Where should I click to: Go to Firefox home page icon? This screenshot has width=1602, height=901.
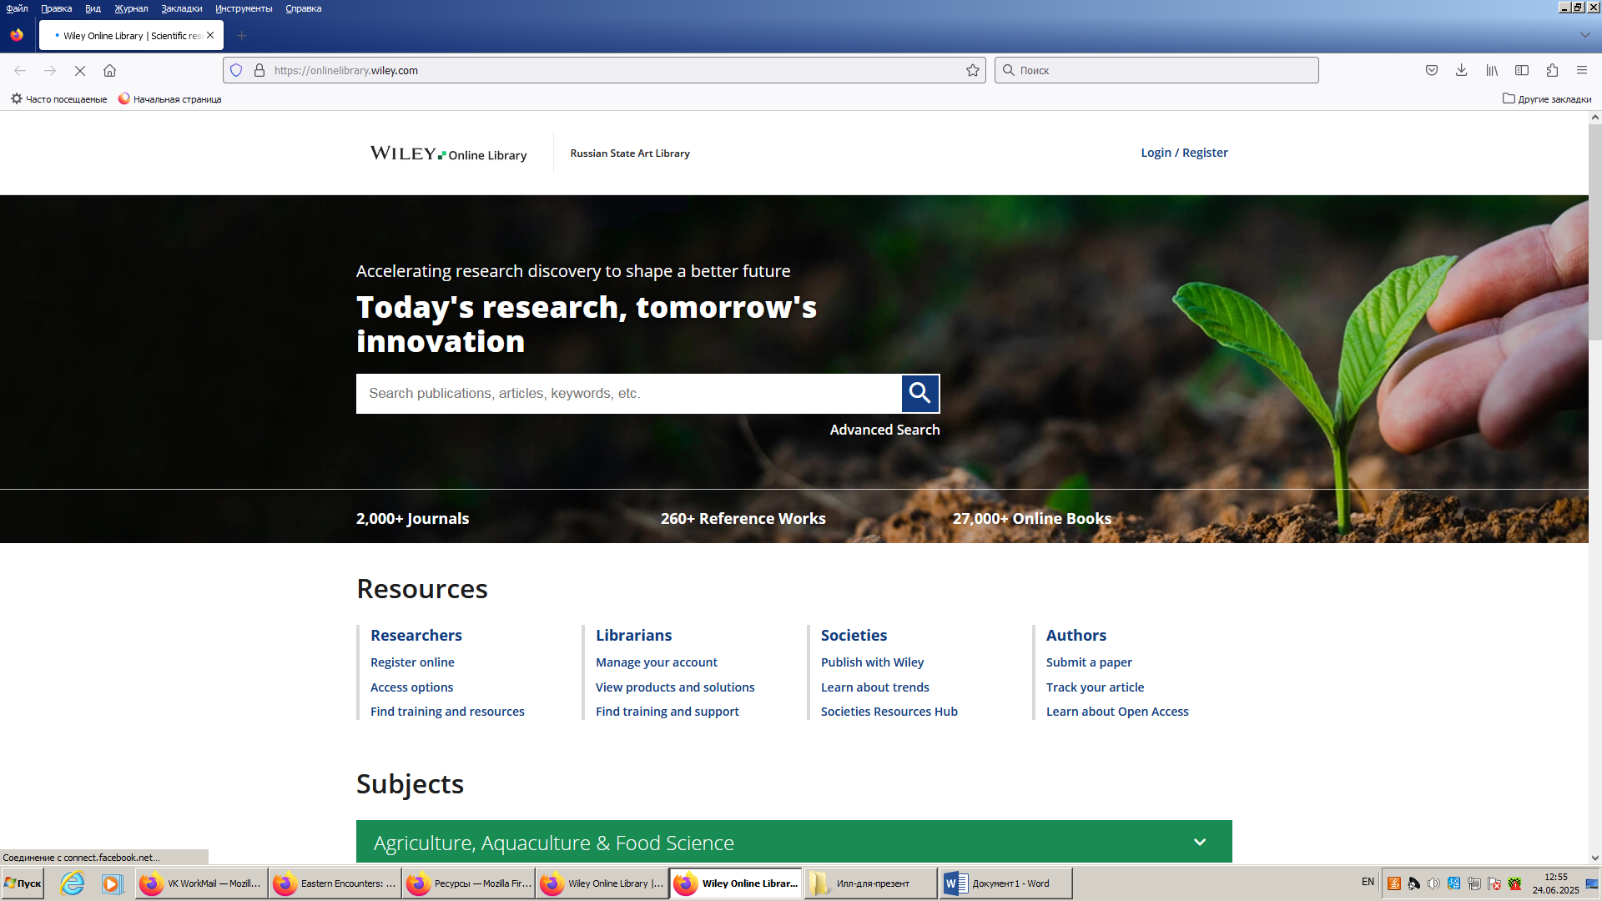point(109,71)
